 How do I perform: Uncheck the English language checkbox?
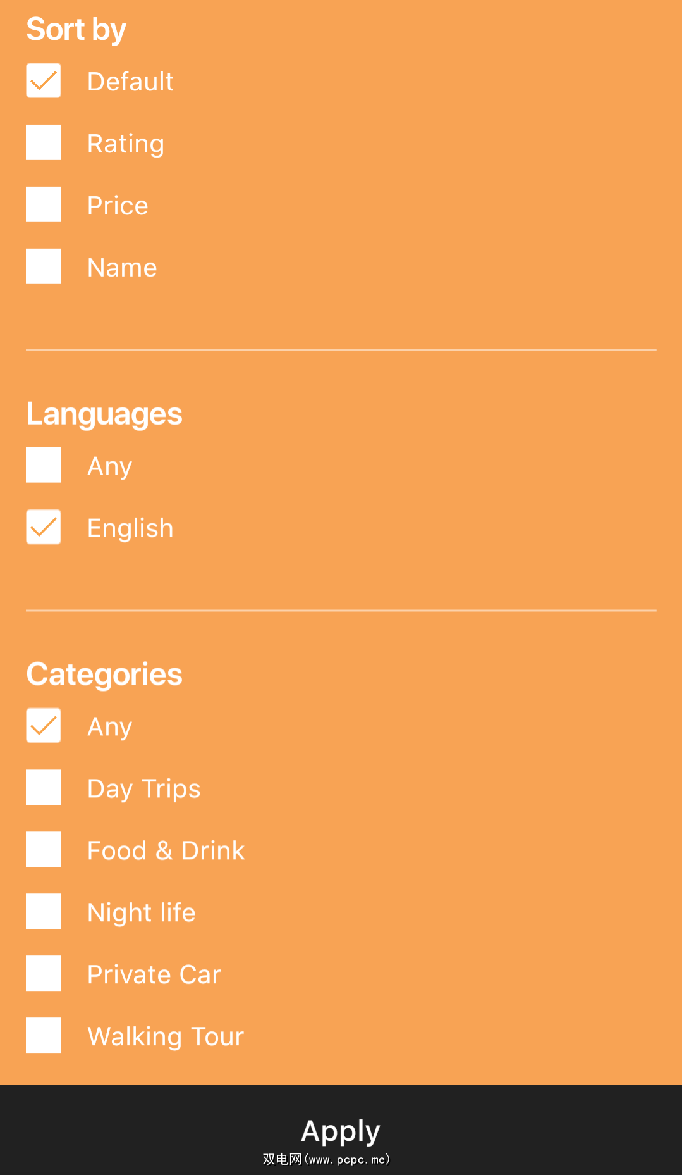[x=44, y=527]
